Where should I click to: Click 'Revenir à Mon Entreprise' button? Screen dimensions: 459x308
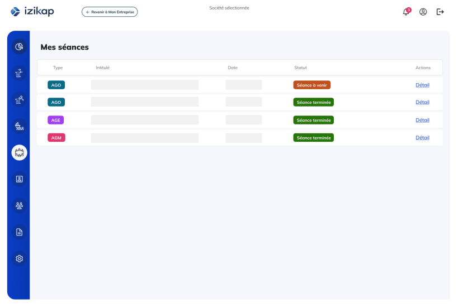click(x=110, y=12)
